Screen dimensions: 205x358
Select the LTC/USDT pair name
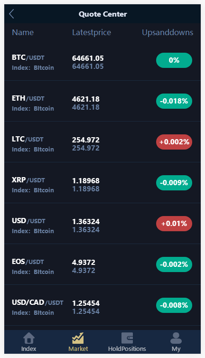(x=28, y=139)
